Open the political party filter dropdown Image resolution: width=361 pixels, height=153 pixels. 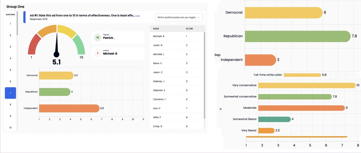179,17
